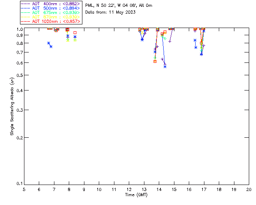The height and width of the screenshot is (205, 256).
Task: Click the AOT 675nm legend entry
Action: tap(50, 12)
